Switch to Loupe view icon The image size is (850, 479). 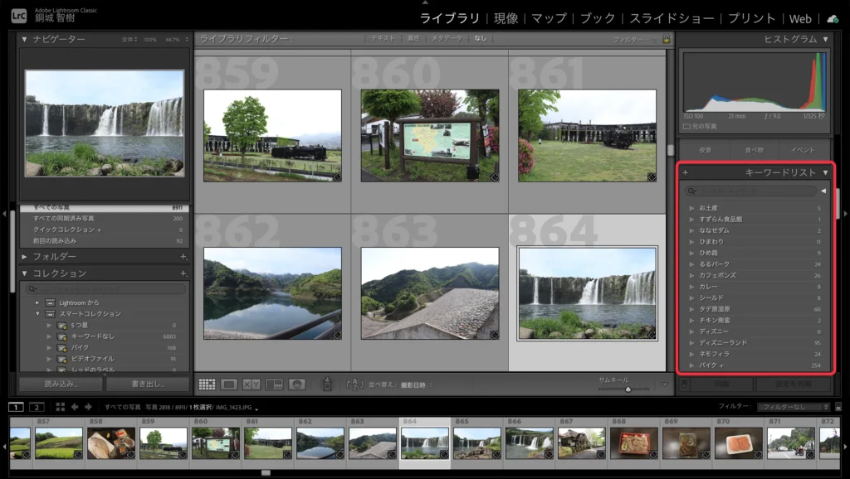(x=229, y=385)
